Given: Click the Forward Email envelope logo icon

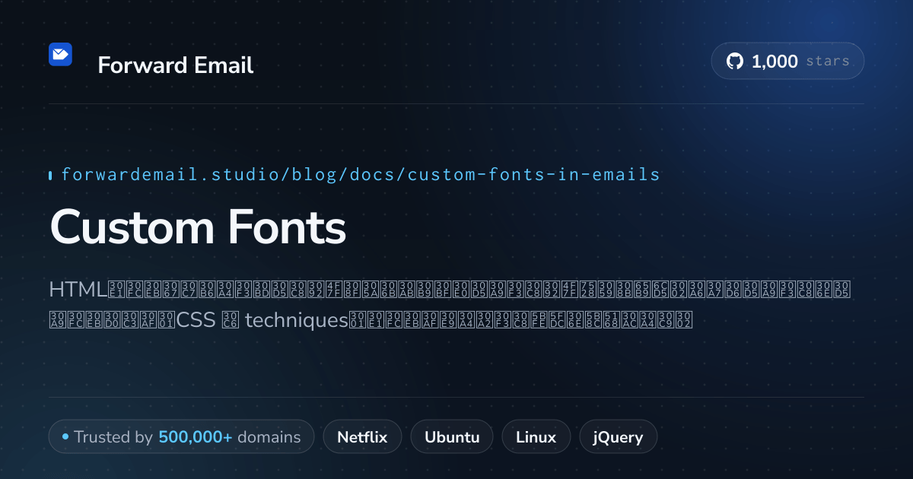Looking at the screenshot, I should [60, 55].
